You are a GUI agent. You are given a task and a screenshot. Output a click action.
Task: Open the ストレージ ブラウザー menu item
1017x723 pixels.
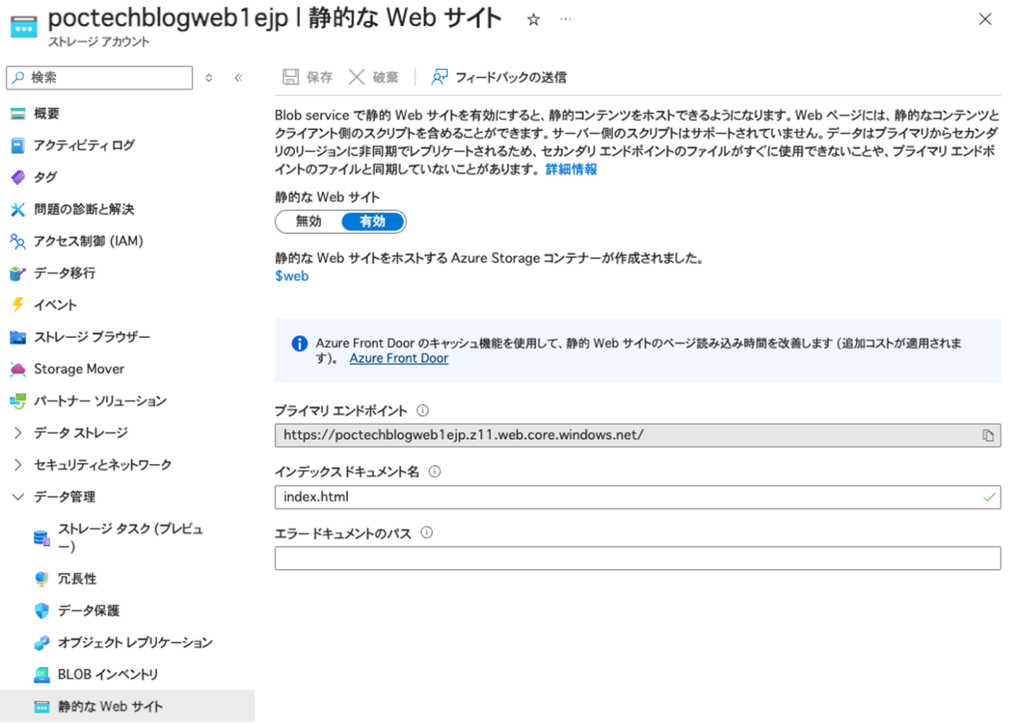pos(92,337)
